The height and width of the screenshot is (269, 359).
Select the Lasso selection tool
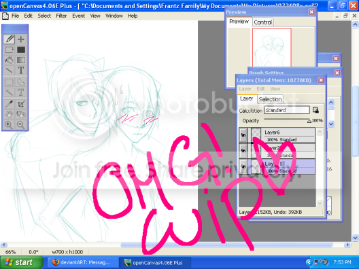pyautogui.click(x=21, y=82)
